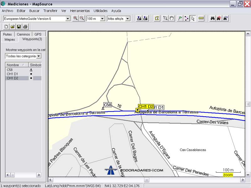Open the European MetroGuide map product dropdown
Screen dimensions: 251x188
tap(68, 19)
